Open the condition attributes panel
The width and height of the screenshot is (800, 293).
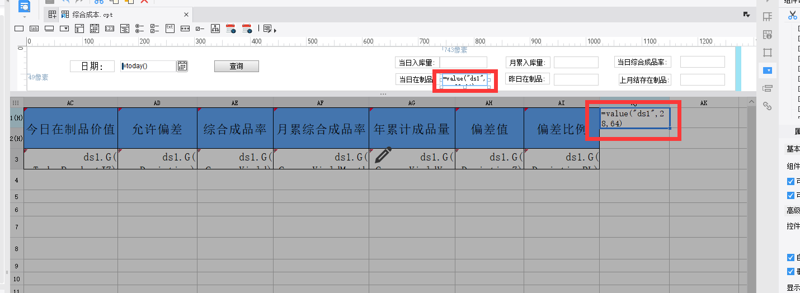click(768, 88)
